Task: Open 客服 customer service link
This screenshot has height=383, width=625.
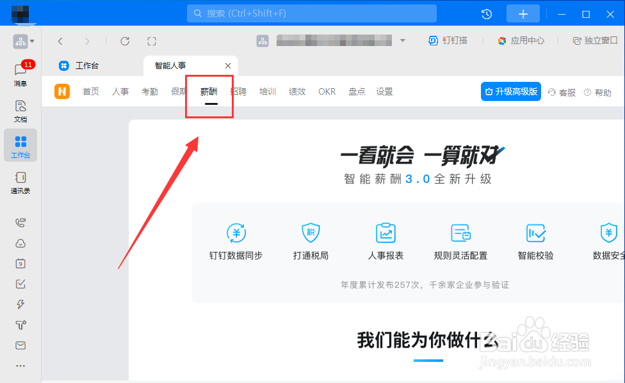Action: click(x=562, y=92)
